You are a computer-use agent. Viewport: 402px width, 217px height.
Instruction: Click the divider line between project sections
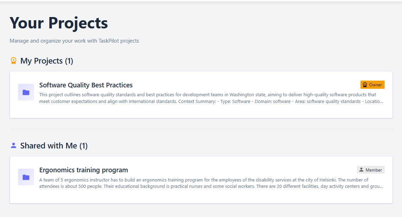[x=201, y=129]
